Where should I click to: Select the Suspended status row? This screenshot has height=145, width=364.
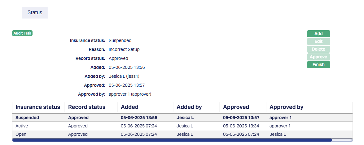pyautogui.click(x=27, y=118)
